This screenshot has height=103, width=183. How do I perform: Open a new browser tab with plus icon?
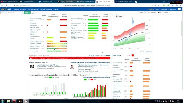pos(136,2)
